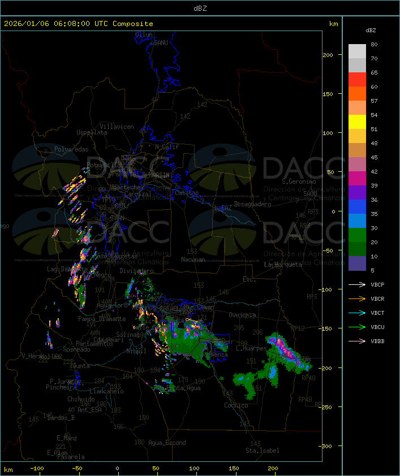
Task: Click the 'dBZ' heading above the color scale
Action: pyautogui.click(x=371, y=31)
